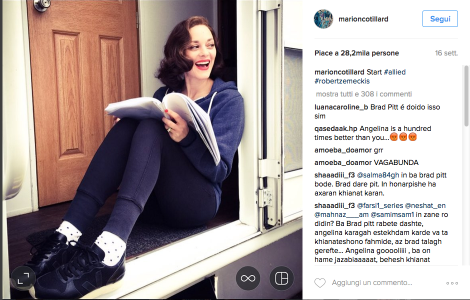The image size is (470, 300).
Task: Open qasedaak.hp commenter profile
Action: click(335, 129)
